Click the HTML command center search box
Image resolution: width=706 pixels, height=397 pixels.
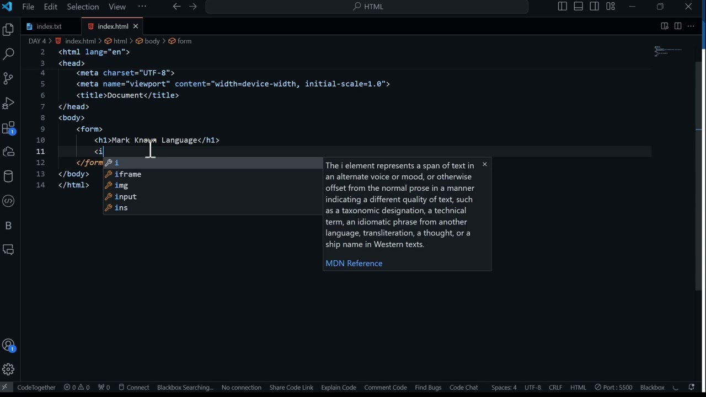[367, 7]
